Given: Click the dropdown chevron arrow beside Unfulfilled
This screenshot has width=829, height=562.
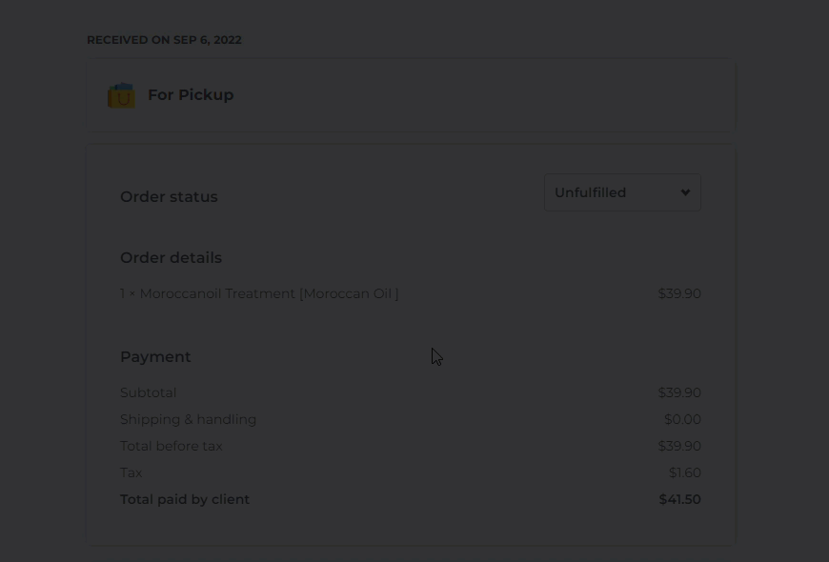Looking at the screenshot, I should 685,192.
